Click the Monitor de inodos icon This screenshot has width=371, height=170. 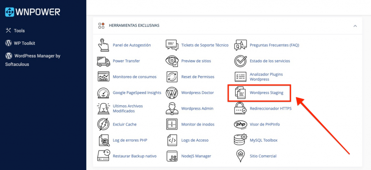point(172,124)
